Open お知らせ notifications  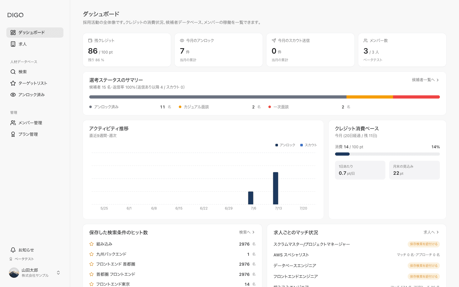tap(35, 250)
